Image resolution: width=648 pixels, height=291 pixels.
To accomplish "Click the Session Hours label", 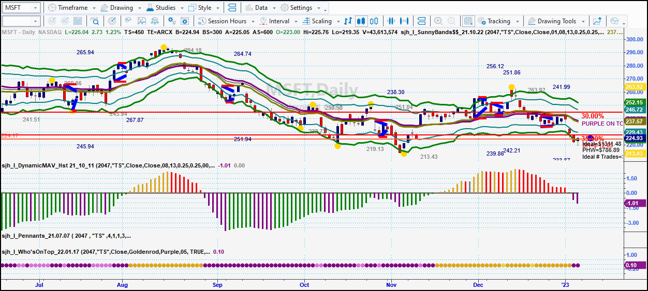I will coord(227,21).
